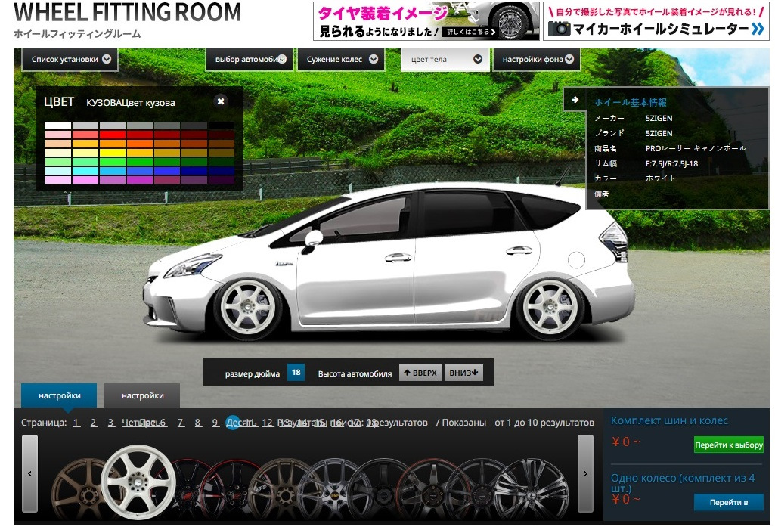Go to results page 3

[x=110, y=423]
